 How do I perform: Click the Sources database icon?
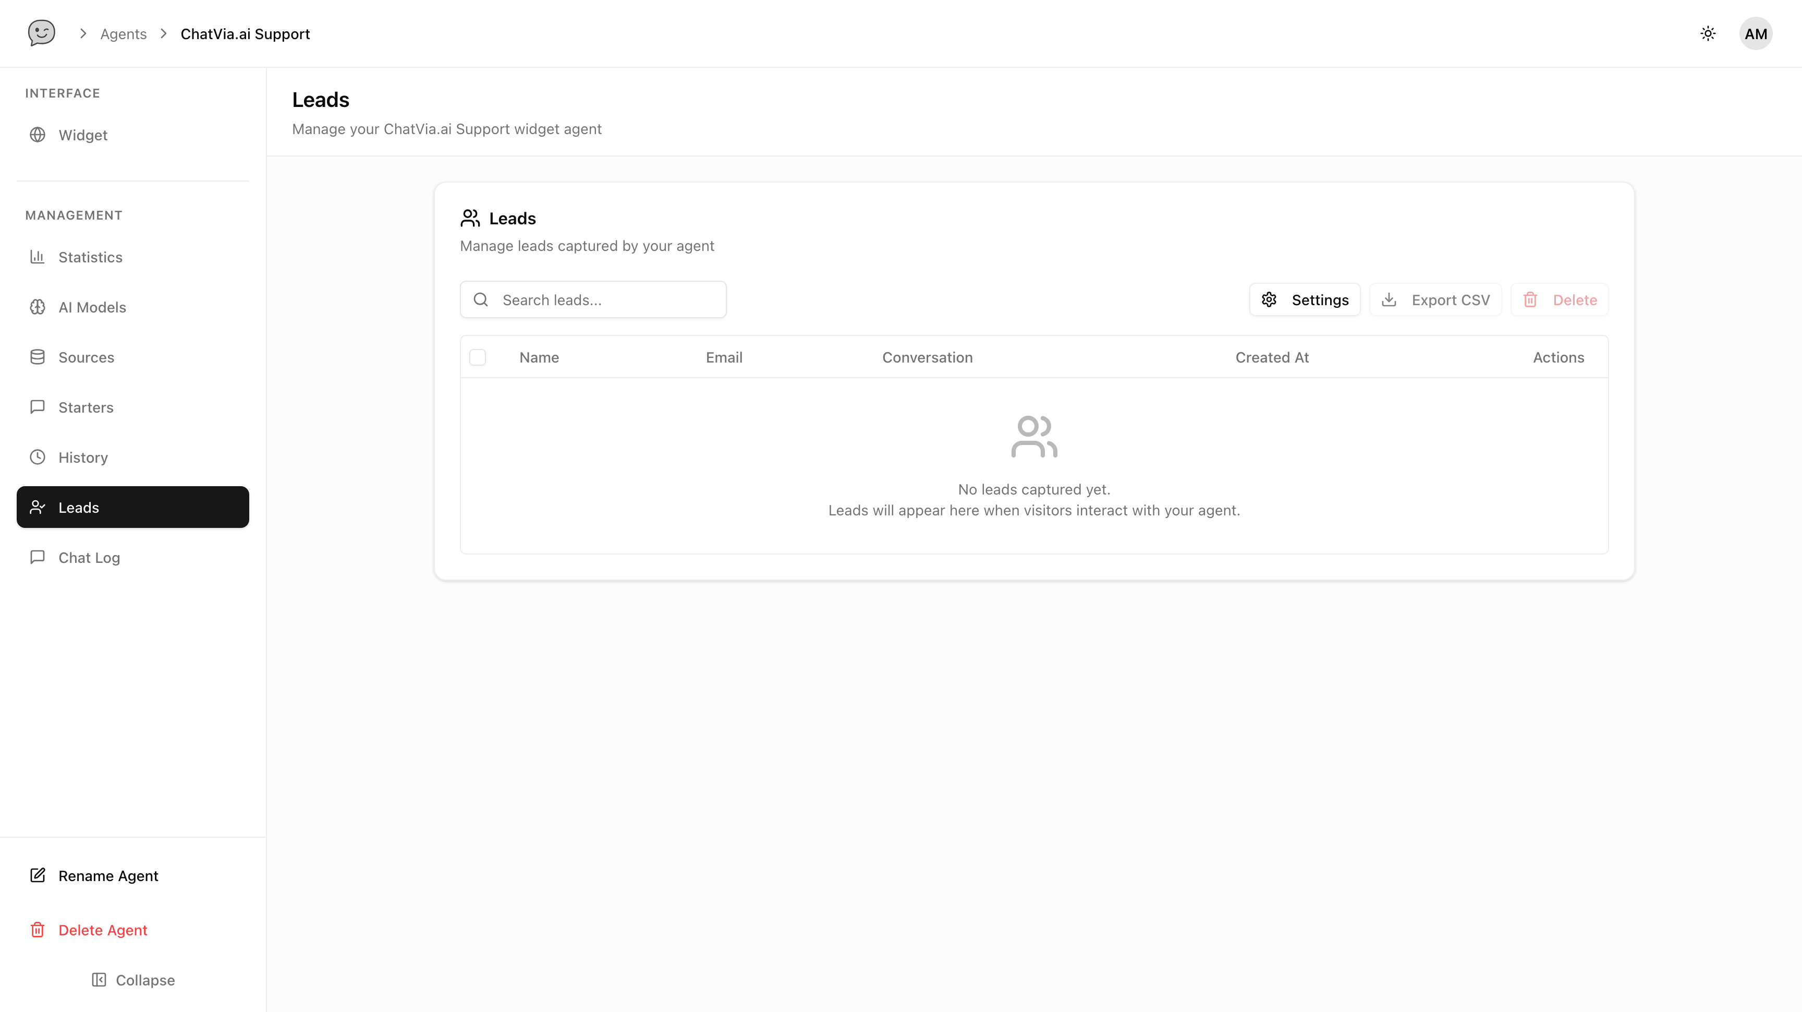click(x=38, y=357)
